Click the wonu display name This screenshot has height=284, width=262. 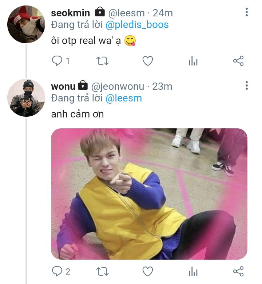pos(63,87)
